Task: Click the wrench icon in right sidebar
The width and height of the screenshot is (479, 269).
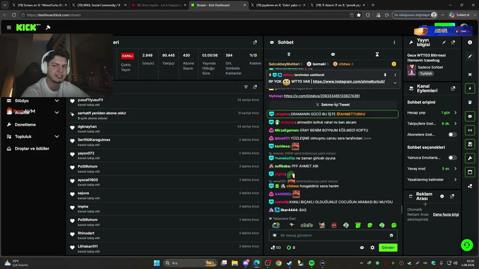Action: tap(470, 158)
